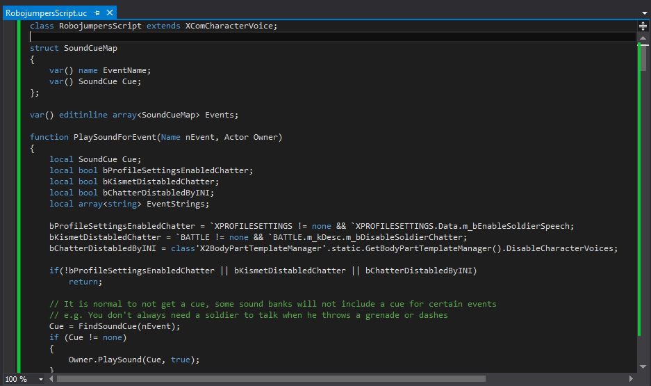Click the vertical scrollbar up arrow
This screenshot has height=386, width=651.
[643, 38]
